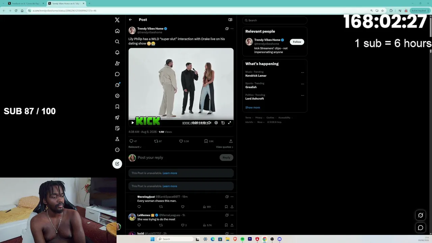Image resolution: width=432 pixels, height=243 pixels.
Task: Click the Reply button next to the composer
Action: tap(226, 158)
